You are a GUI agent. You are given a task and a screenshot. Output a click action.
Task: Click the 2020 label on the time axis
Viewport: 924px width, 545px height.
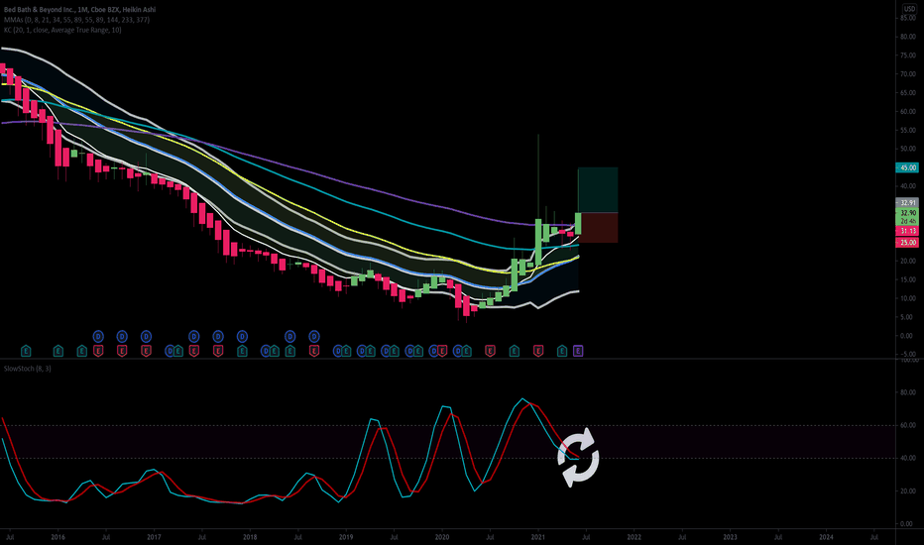442,537
